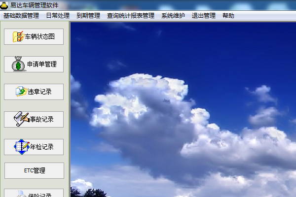
Task: Select the 到期管理 menu
Action: point(88,16)
